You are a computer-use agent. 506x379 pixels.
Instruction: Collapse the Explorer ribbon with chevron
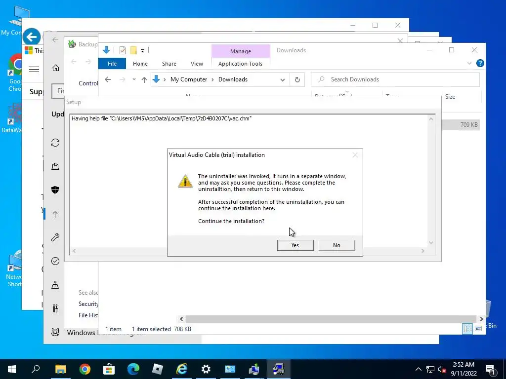coord(469,64)
